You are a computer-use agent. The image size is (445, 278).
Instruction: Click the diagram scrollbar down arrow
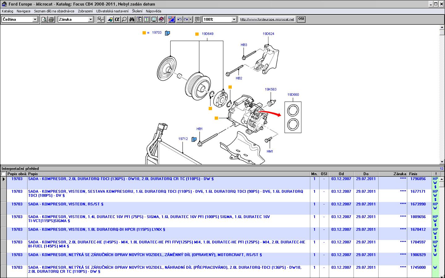(x=442, y=162)
